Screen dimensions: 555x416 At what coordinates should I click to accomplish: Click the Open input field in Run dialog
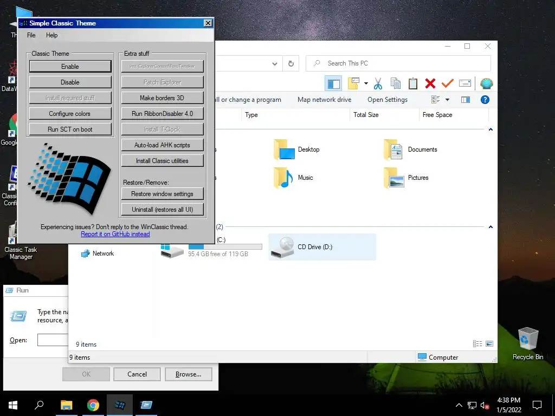coord(53,340)
